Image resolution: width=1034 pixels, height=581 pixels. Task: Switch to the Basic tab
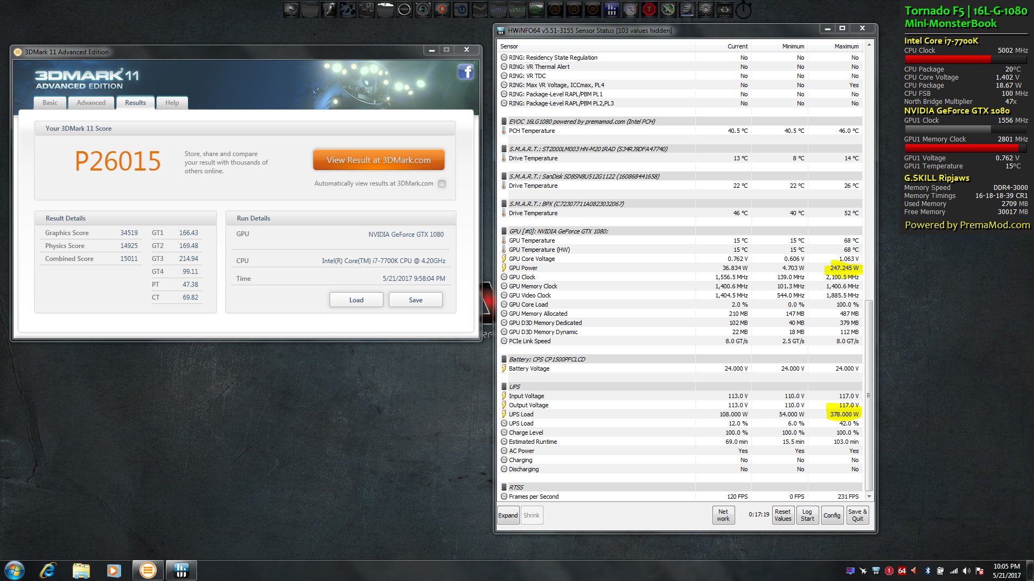pyautogui.click(x=50, y=103)
